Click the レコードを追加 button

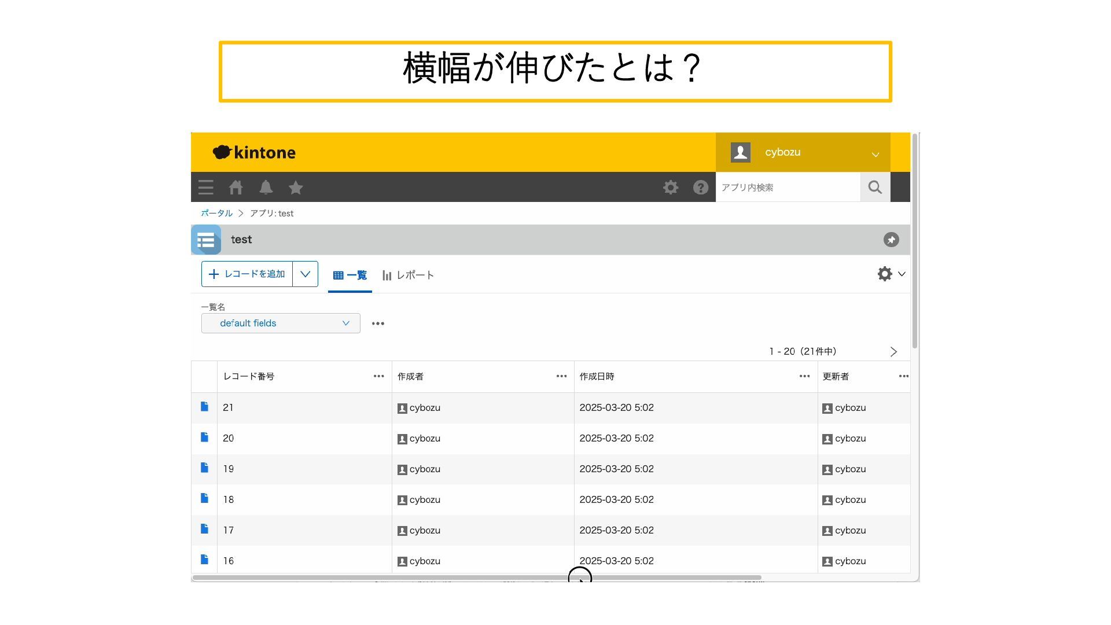247,274
